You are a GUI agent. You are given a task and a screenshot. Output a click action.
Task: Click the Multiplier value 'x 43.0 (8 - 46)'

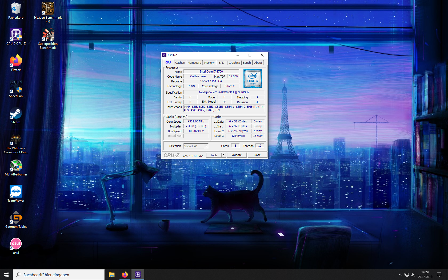coord(196,126)
